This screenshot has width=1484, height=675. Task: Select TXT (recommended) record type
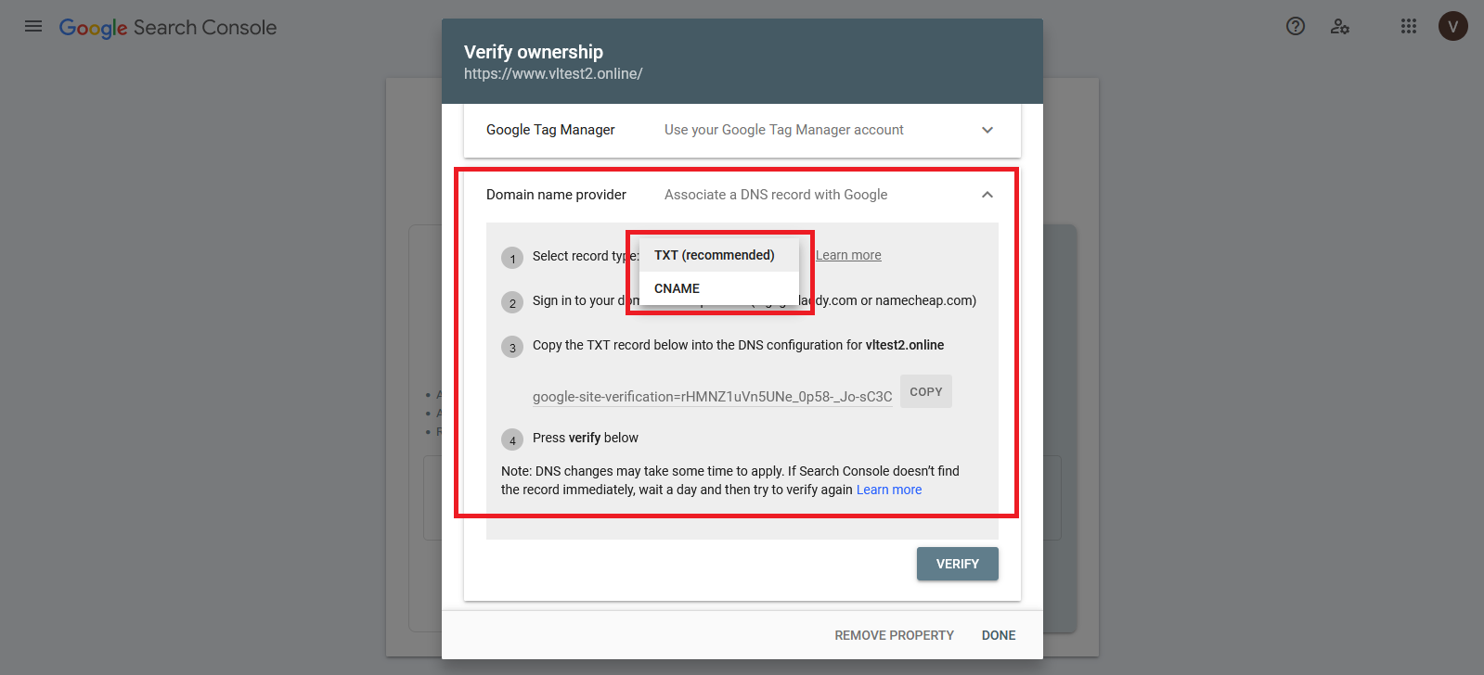pyautogui.click(x=714, y=255)
